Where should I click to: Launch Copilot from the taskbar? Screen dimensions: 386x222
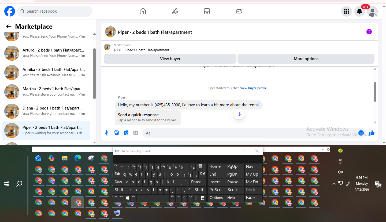coord(51,158)
